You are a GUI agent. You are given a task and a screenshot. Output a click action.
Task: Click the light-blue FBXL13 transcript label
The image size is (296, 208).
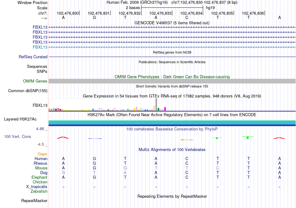coord(40,47)
